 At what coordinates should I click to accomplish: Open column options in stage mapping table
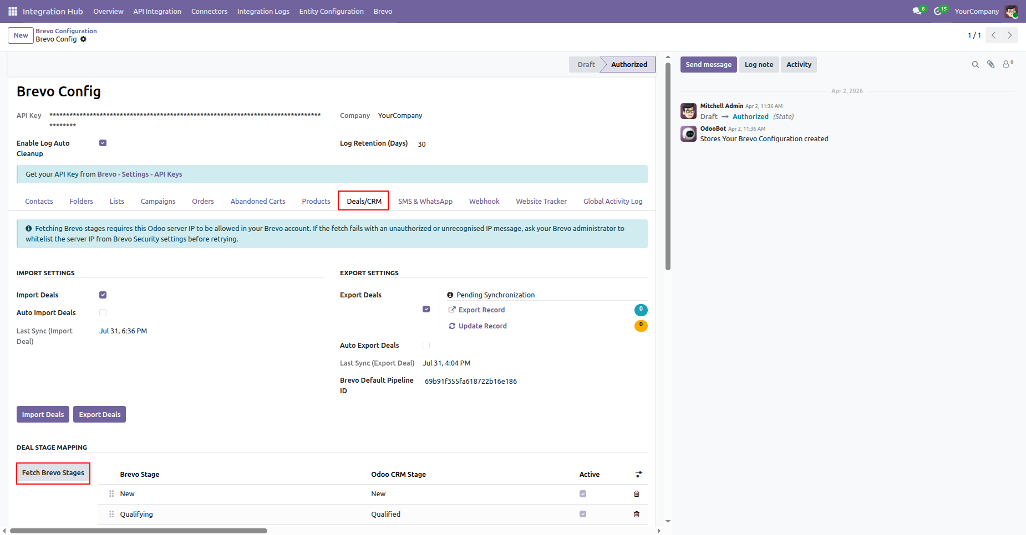(x=639, y=475)
